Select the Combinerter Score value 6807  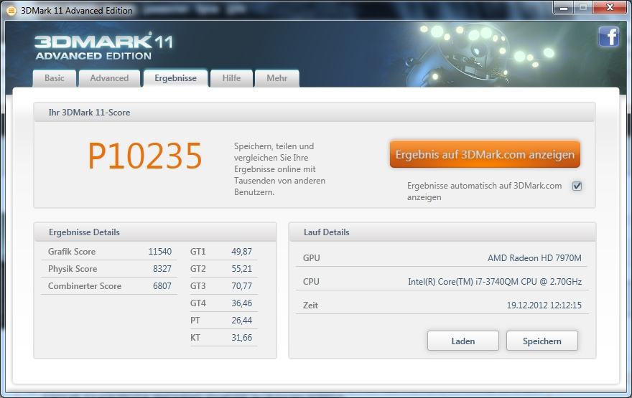162,286
